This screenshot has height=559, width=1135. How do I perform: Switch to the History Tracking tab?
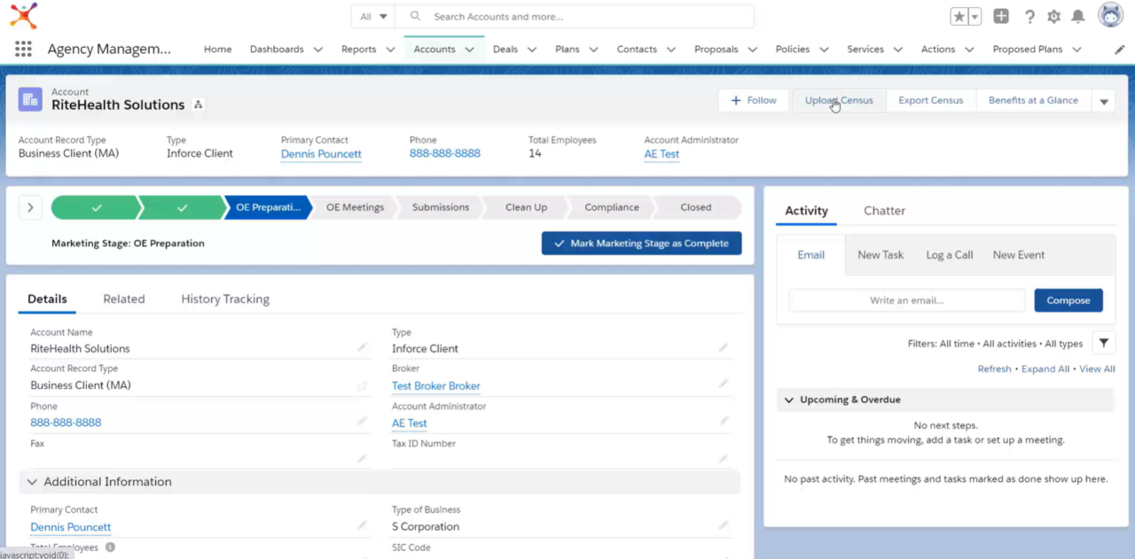coord(224,299)
